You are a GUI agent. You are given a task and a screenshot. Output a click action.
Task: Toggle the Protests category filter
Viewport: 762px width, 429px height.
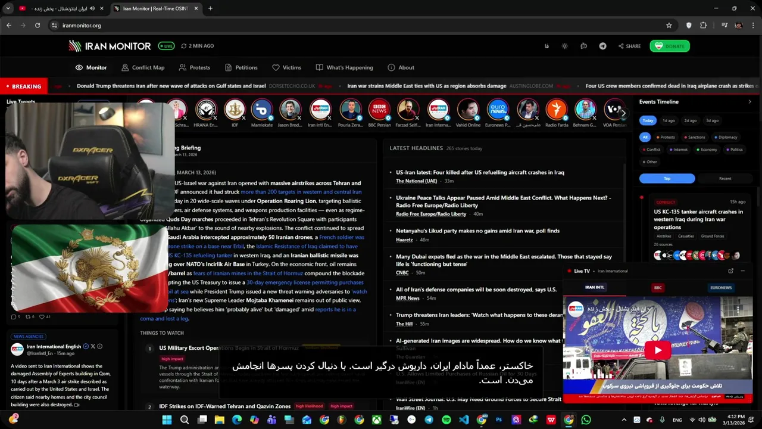[x=666, y=137]
